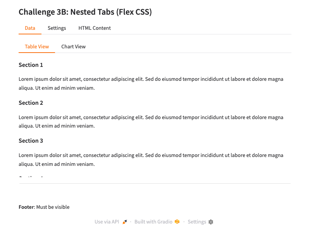Click the Section 2 heading

31,103
